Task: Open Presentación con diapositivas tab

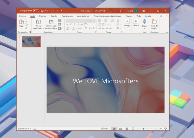Action: pyautogui.click(x=107, y=16)
